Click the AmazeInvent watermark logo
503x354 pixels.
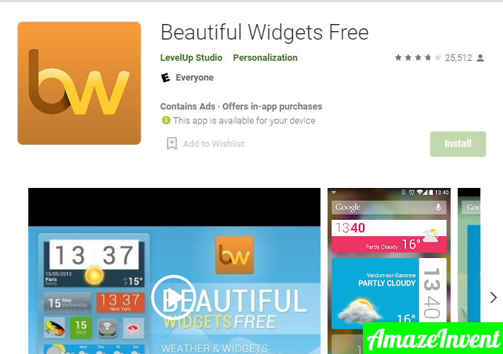(433, 338)
